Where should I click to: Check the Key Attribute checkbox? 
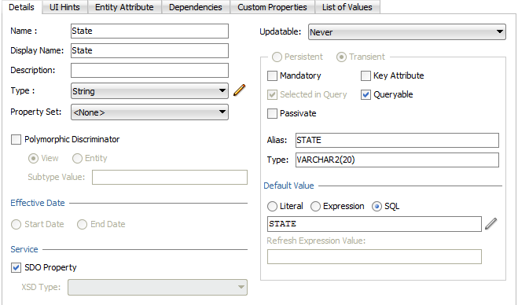(x=366, y=75)
